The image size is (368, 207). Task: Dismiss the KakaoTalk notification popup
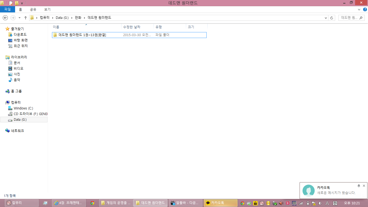point(364,186)
